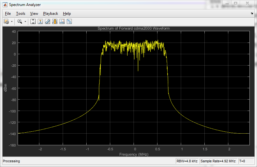The height and width of the screenshot is (167, 257).
Task: Enable the Peak Finder button
Action: pos(62,21)
